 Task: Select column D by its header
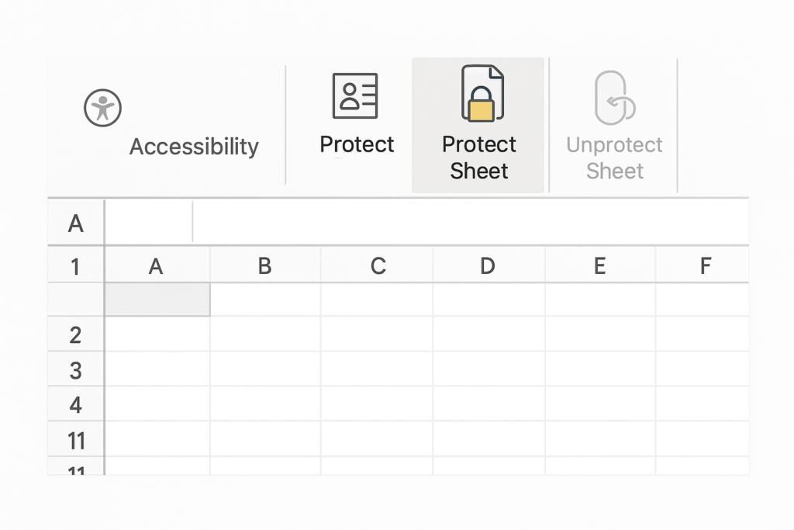tap(487, 266)
